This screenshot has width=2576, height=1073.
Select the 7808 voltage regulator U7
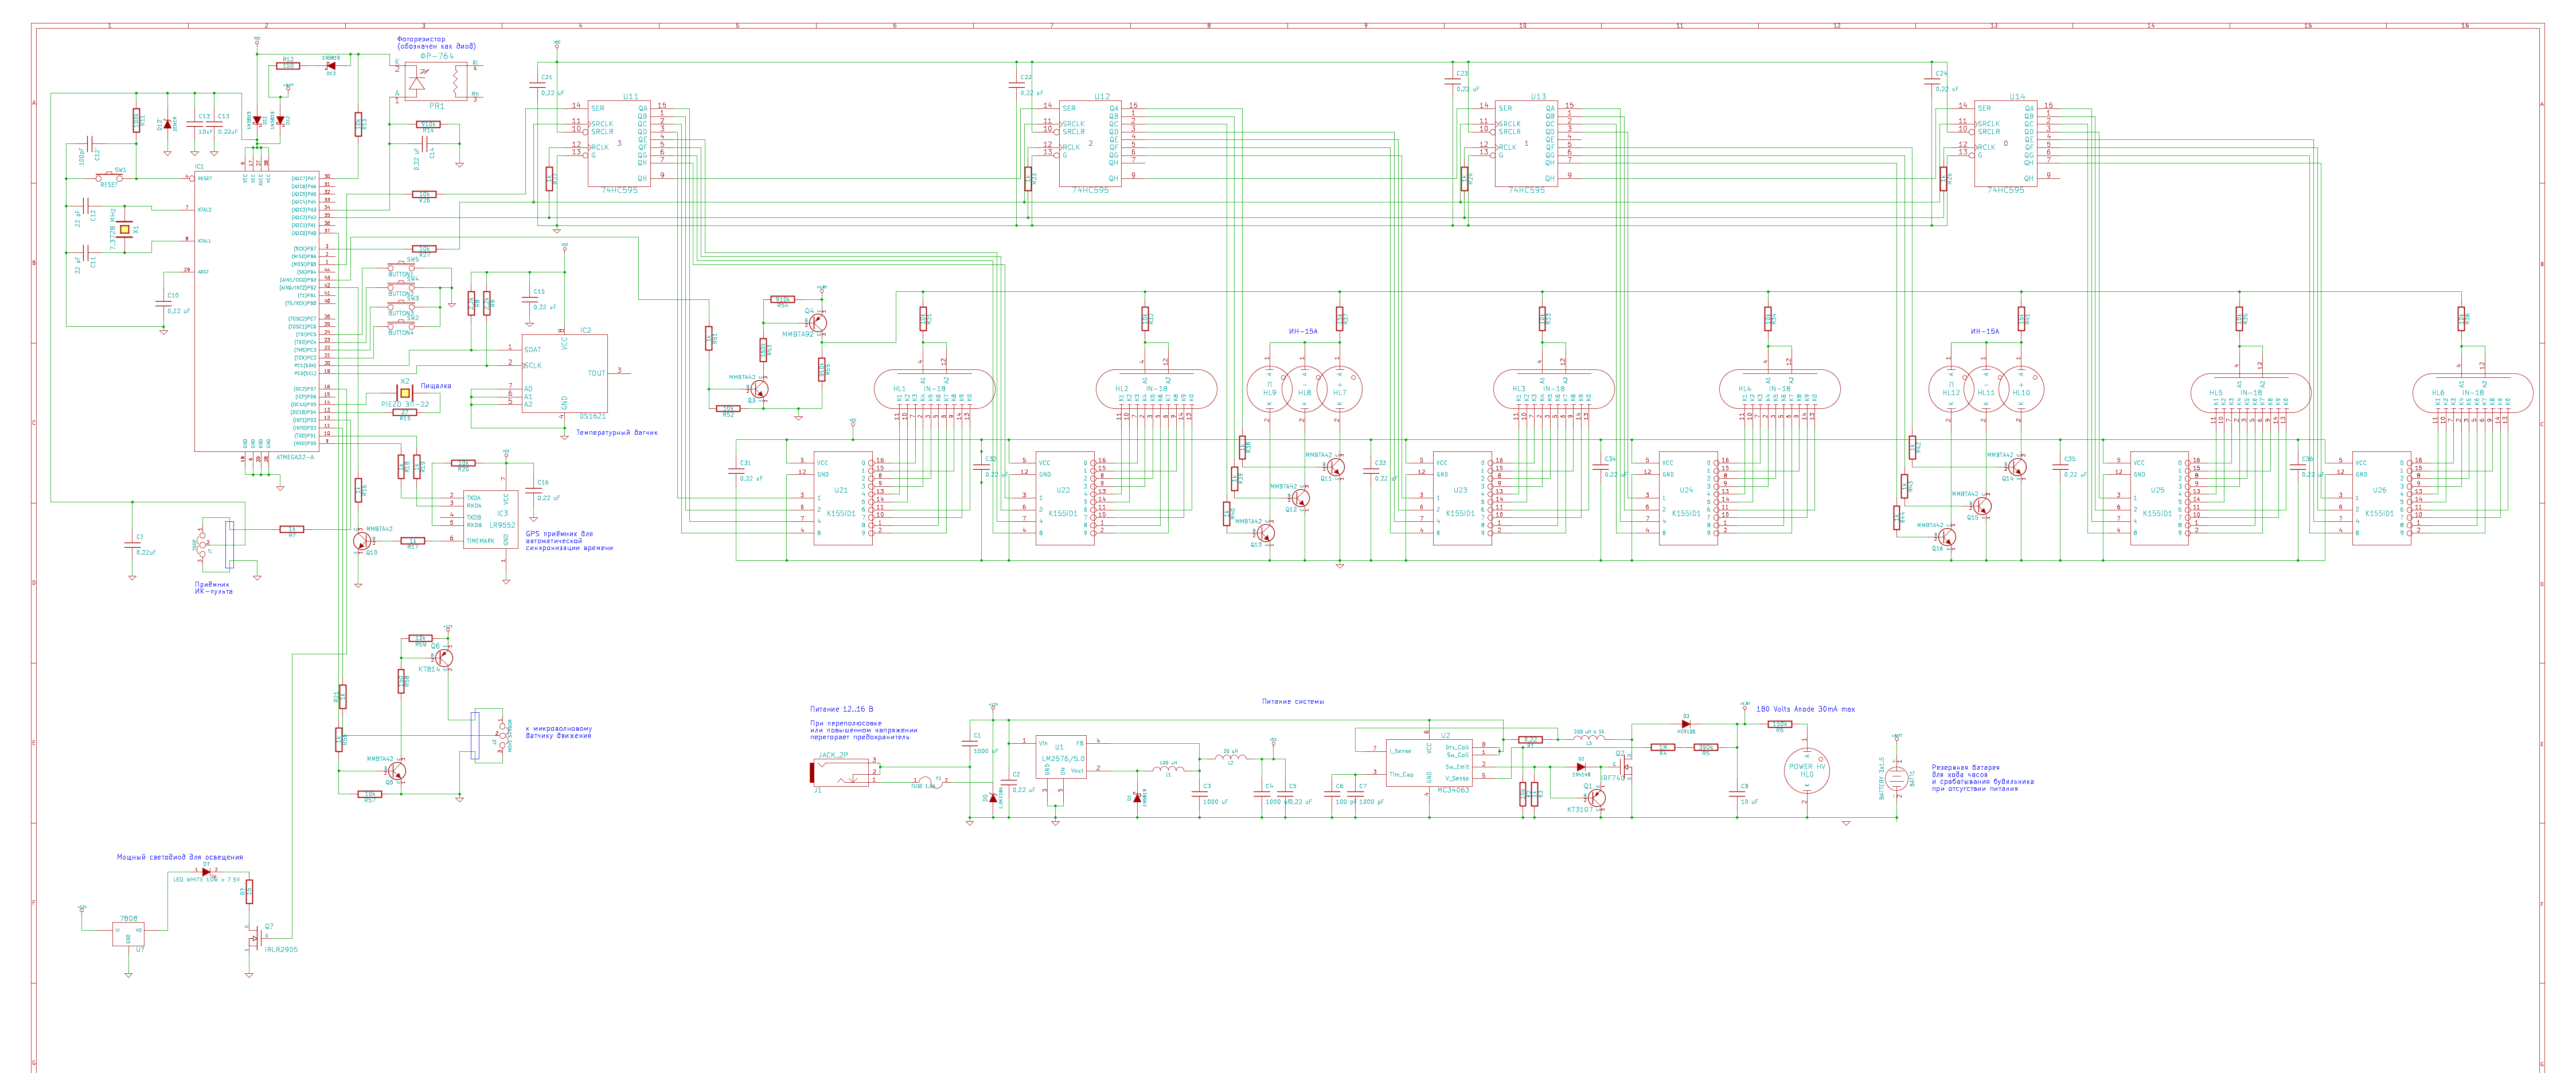[128, 933]
